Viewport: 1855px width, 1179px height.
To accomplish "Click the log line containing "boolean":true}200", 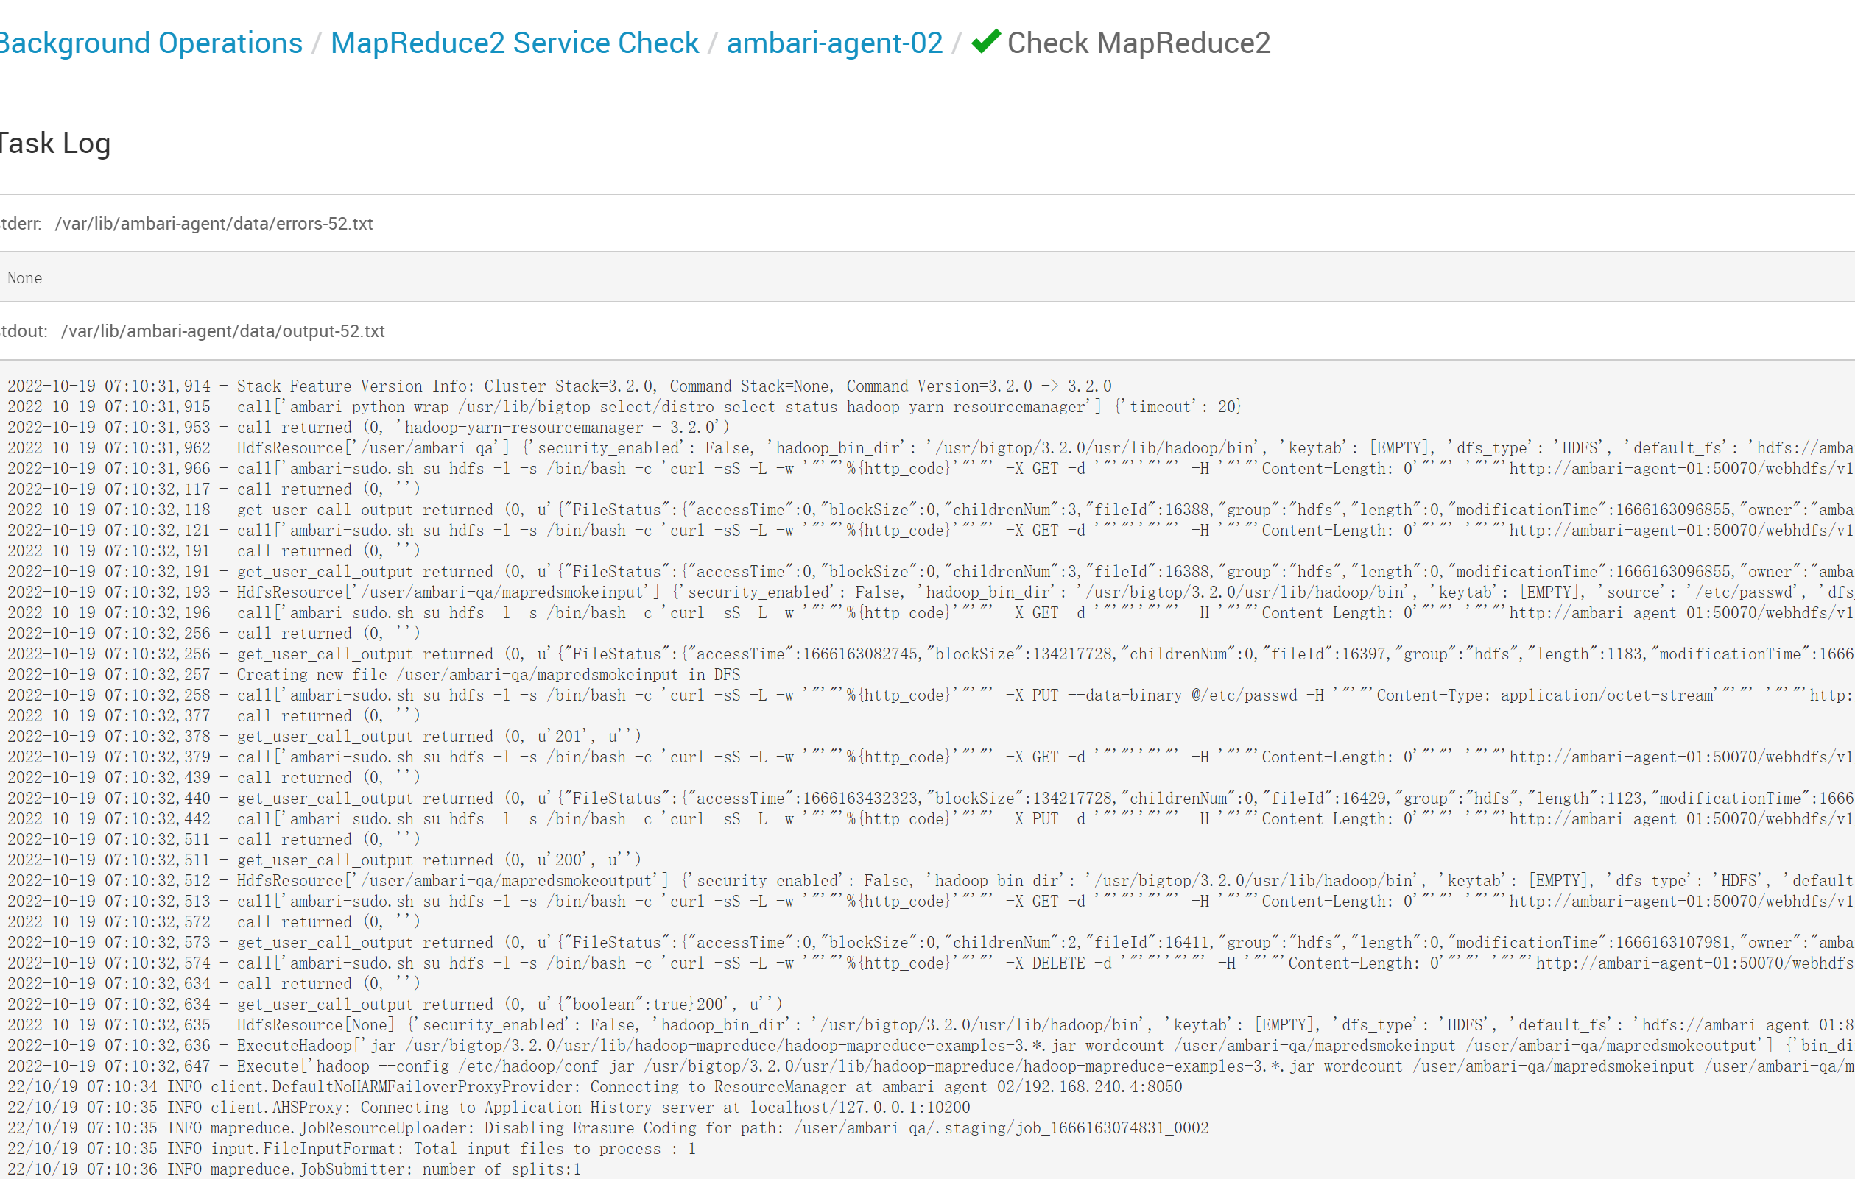I will tap(395, 1004).
